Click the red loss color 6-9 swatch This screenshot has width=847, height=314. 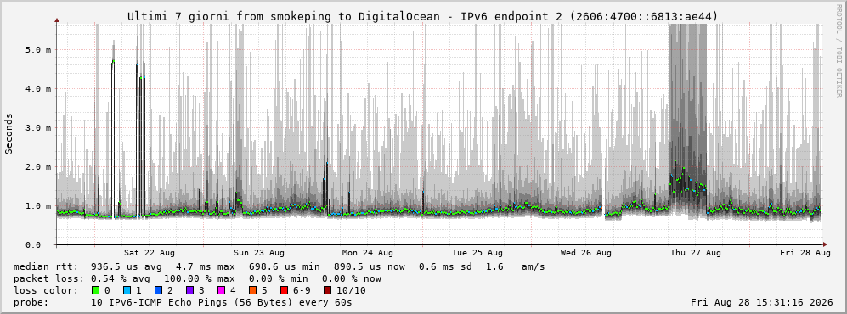click(284, 290)
